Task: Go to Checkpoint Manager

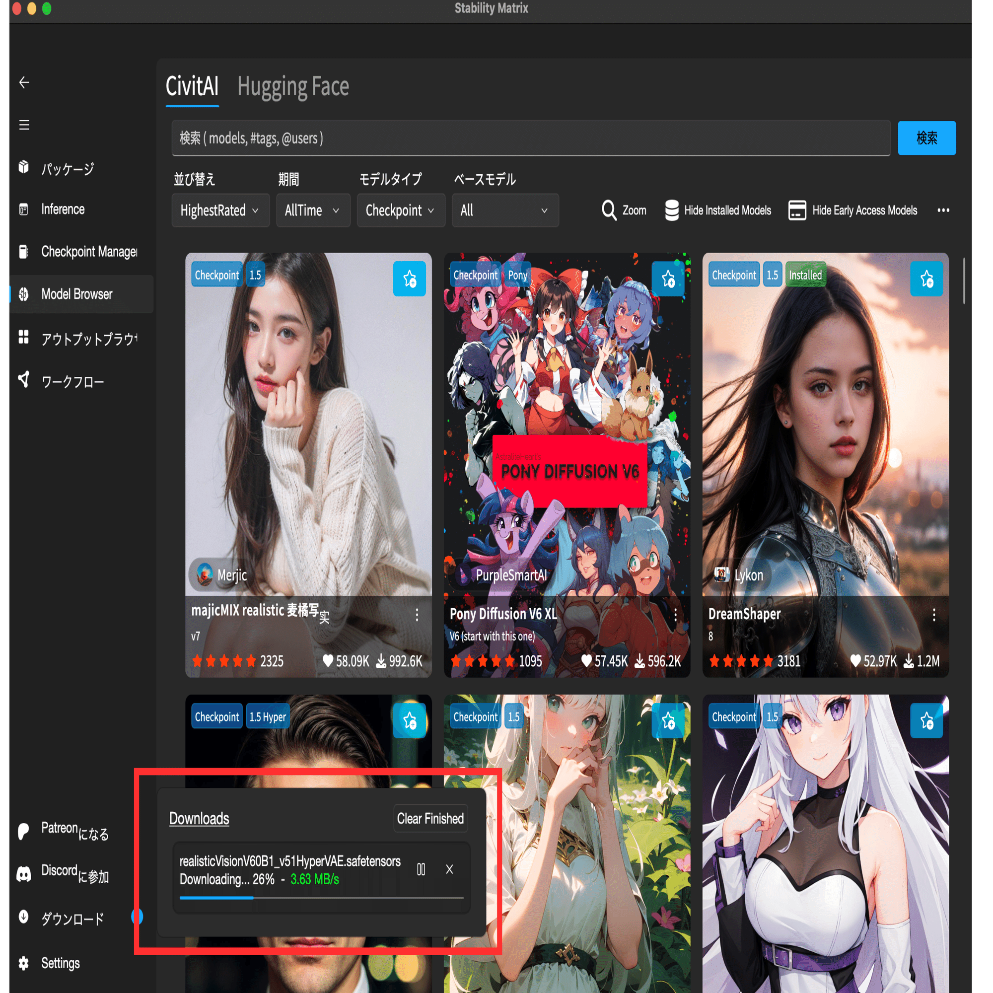Action: [x=81, y=251]
